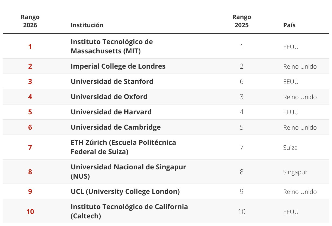Click the Rango 2025 column header
This screenshot has height=226, width=332.
242,21
